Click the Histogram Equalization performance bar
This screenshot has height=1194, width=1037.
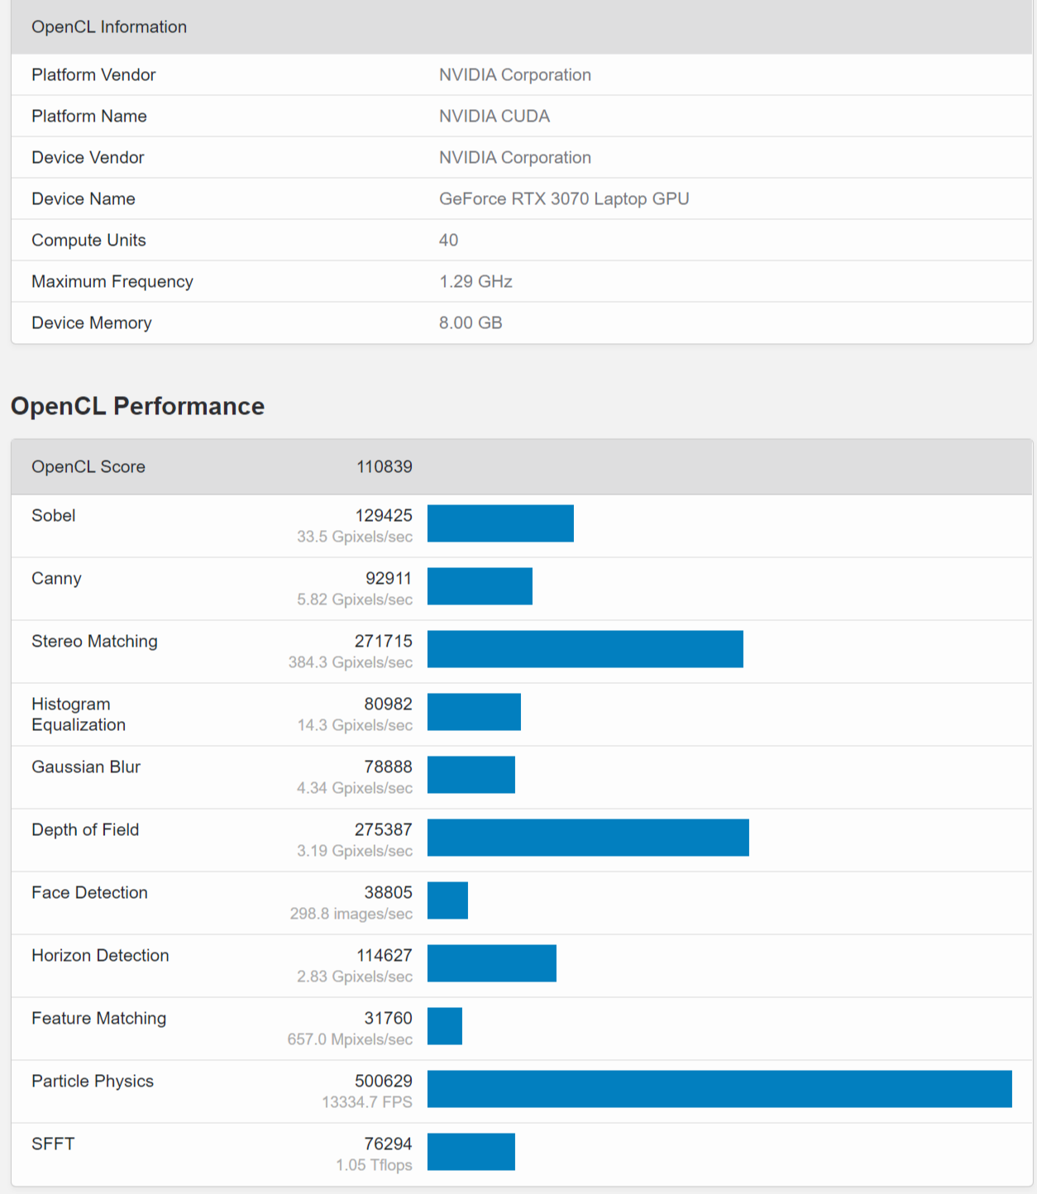[474, 712]
